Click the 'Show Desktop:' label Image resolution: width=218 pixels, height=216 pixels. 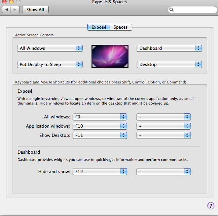55,135
